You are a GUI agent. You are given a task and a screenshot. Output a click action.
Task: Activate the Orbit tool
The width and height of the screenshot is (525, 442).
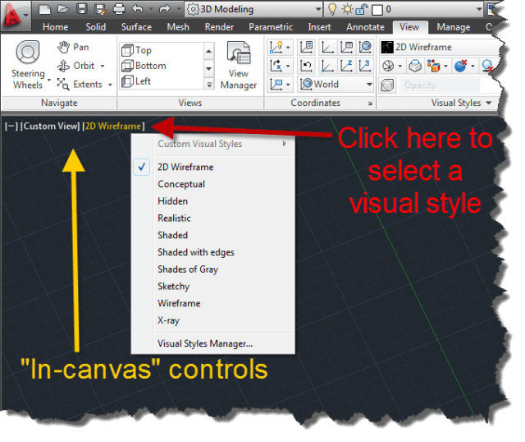point(80,66)
